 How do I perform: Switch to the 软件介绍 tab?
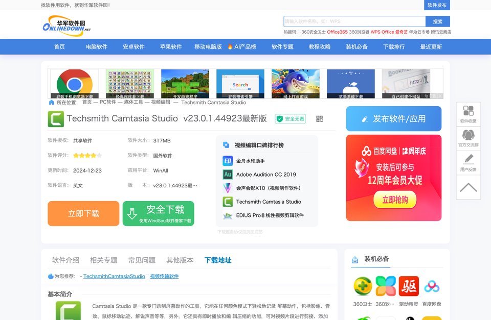(x=65, y=260)
